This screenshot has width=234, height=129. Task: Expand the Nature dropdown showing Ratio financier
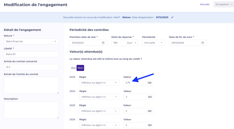pos(31,41)
